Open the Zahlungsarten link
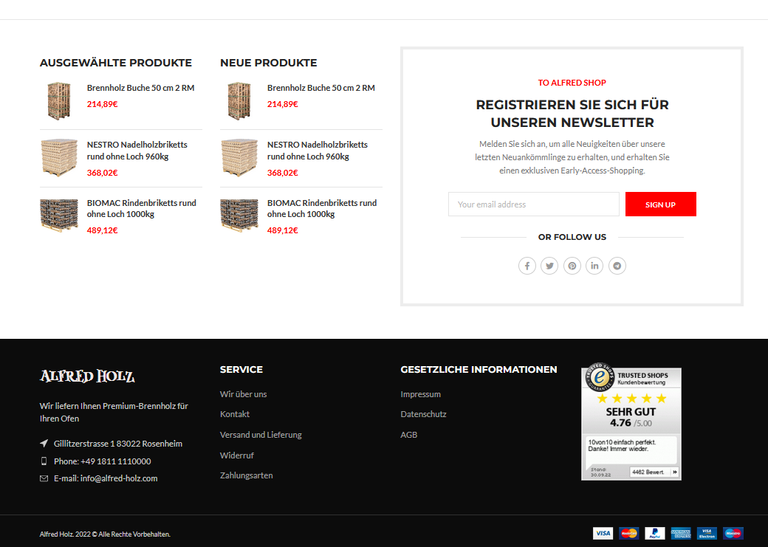The image size is (768, 547). coord(247,475)
